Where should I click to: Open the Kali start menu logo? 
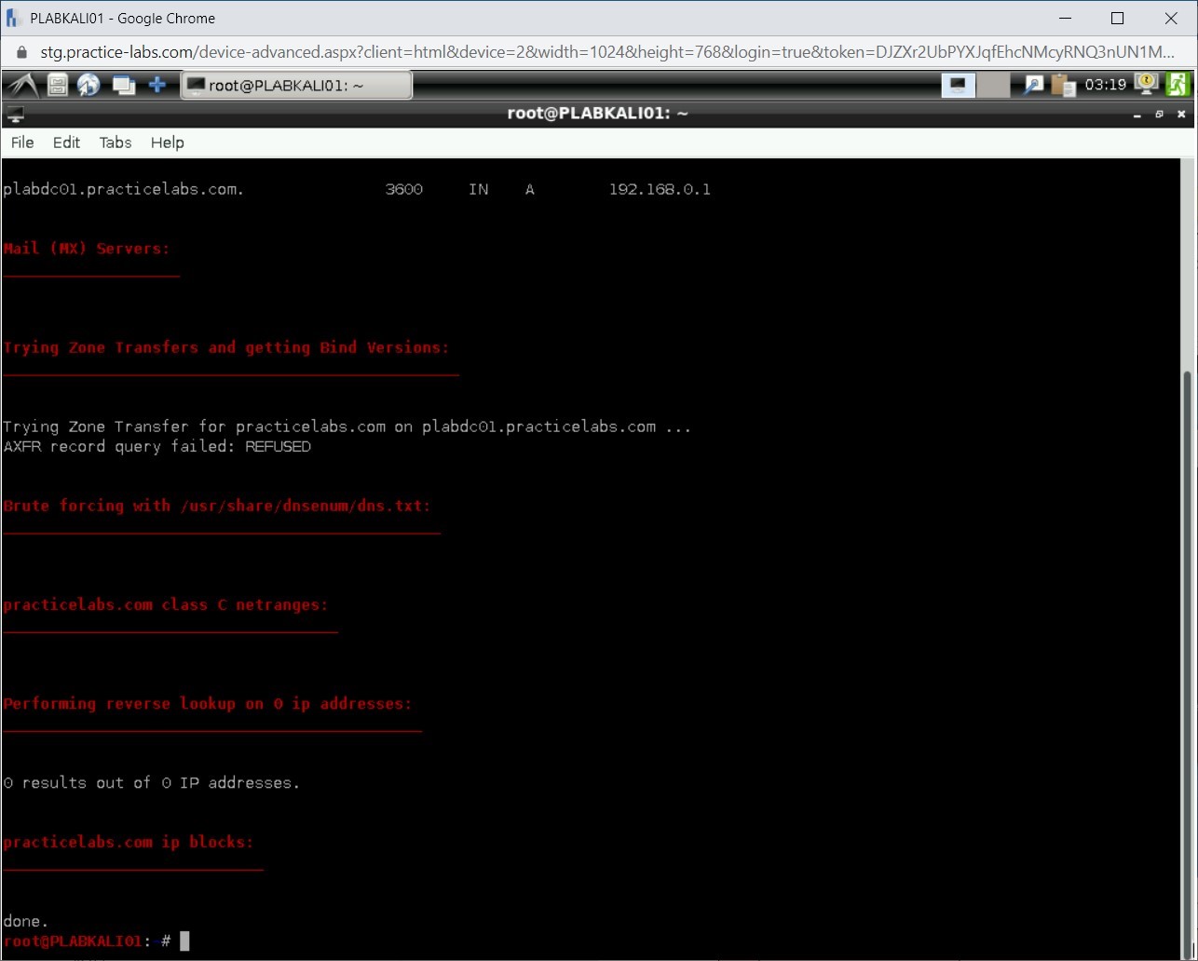22,86
